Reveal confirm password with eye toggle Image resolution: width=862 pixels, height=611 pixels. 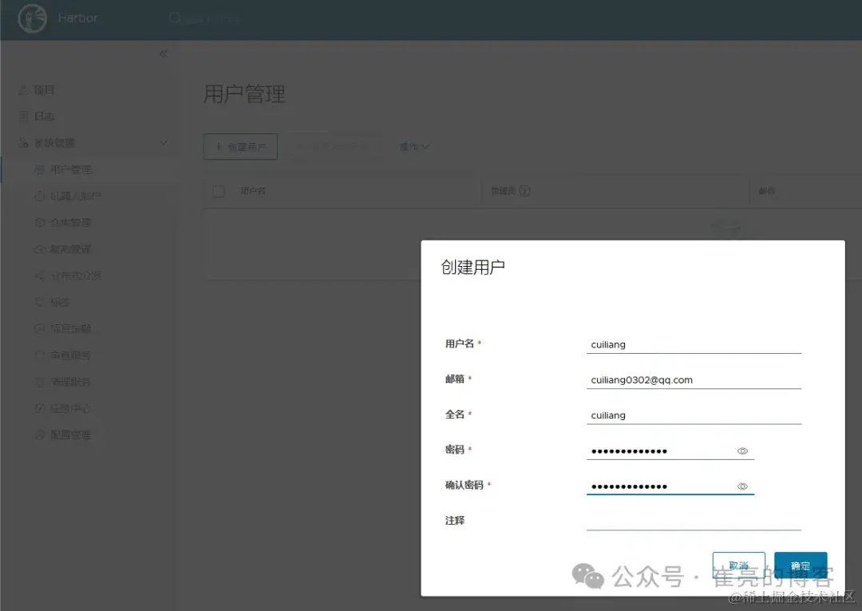(x=742, y=486)
